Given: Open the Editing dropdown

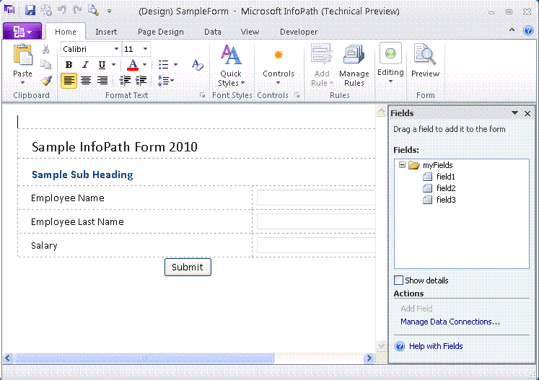Looking at the screenshot, I should pyautogui.click(x=390, y=63).
